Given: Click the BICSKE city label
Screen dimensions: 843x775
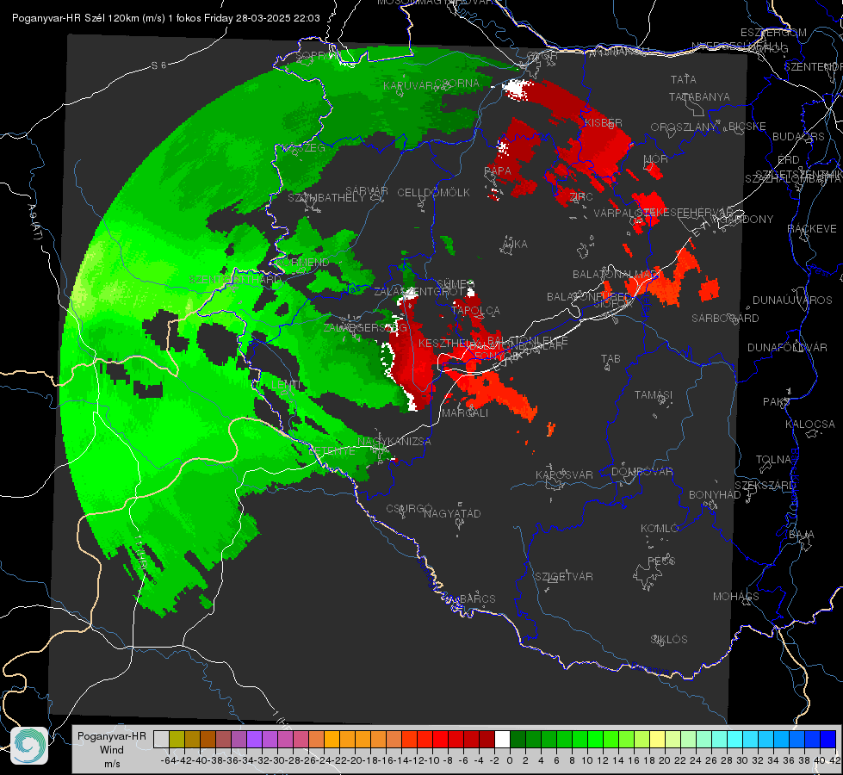Looking at the screenshot, I should 747,127.
